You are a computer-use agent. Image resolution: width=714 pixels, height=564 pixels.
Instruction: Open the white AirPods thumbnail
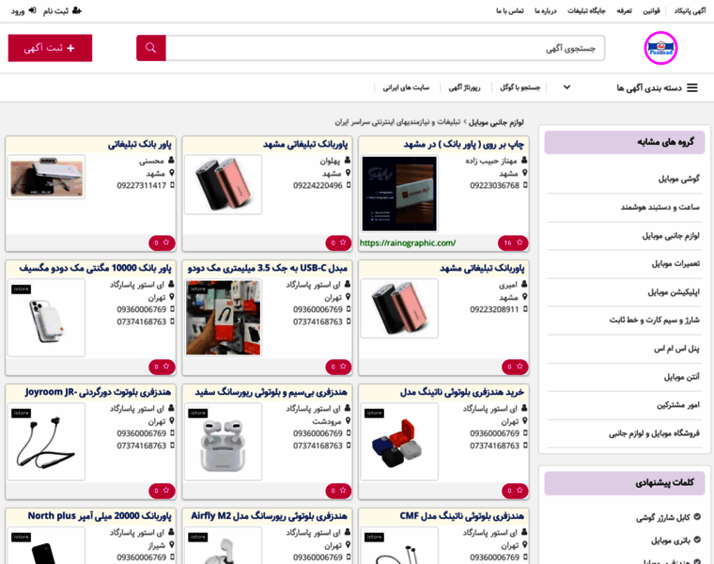224,442
